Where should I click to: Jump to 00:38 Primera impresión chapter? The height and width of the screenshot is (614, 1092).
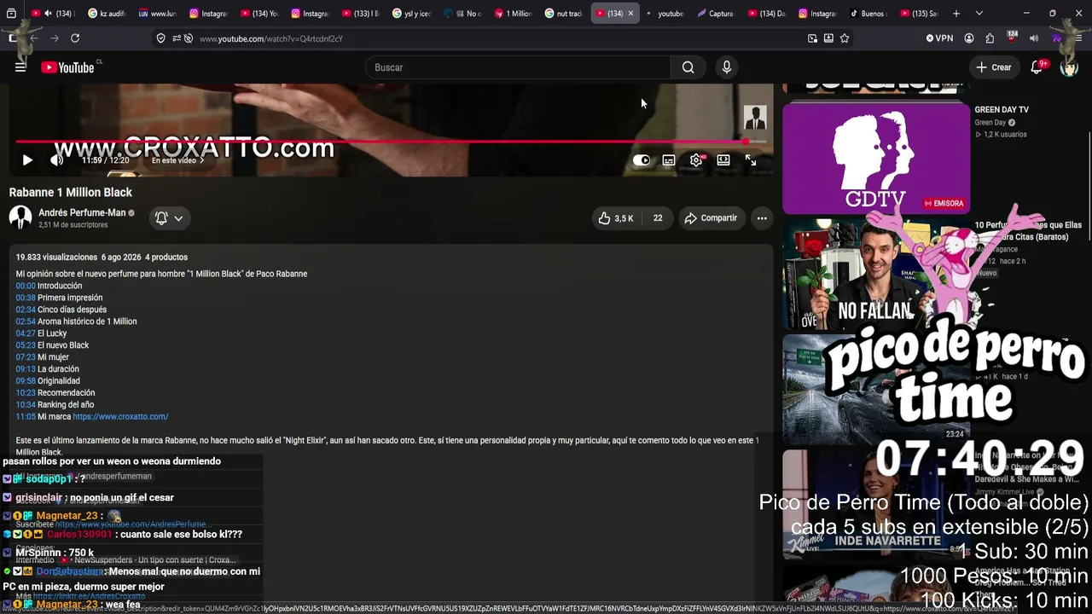[26, 298]
